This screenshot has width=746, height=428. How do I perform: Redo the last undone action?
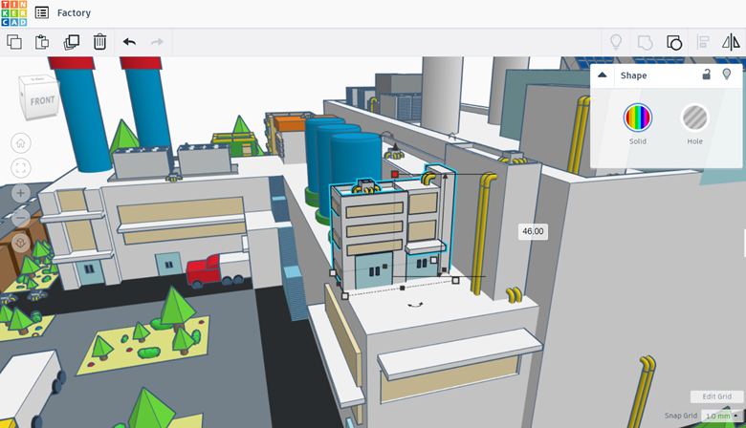coord(157,42)
